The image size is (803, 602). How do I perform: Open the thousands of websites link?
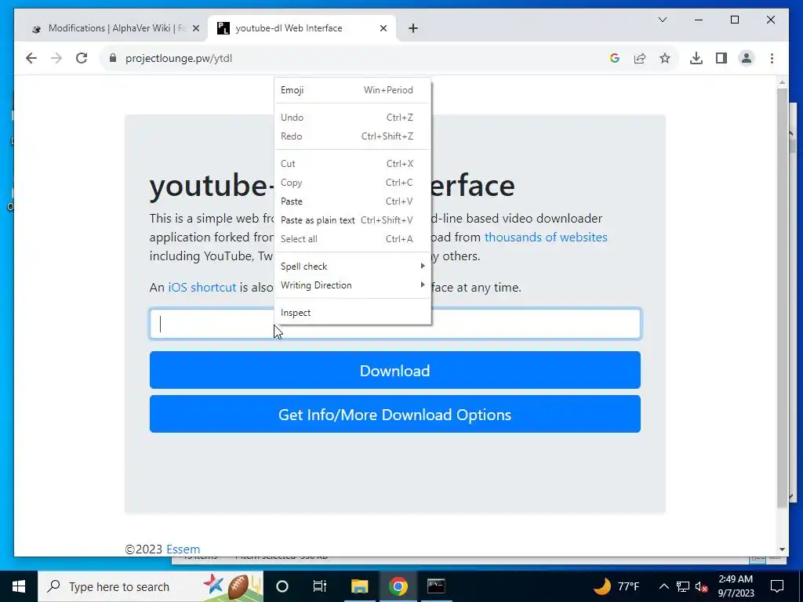pyautogui.click(x=546, y=237)
